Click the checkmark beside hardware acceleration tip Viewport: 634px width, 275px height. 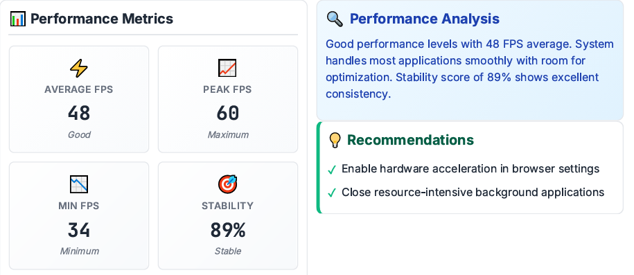(332, 170)
